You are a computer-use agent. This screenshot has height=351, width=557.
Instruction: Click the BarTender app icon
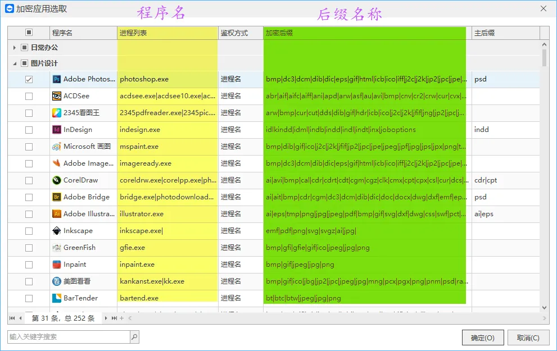tap(56, 298)
